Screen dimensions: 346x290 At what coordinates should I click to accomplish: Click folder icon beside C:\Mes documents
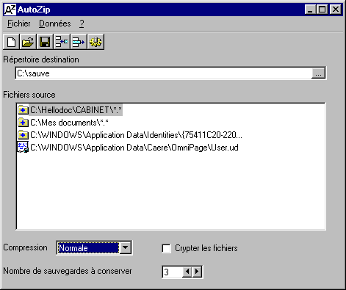coord(23,122)
